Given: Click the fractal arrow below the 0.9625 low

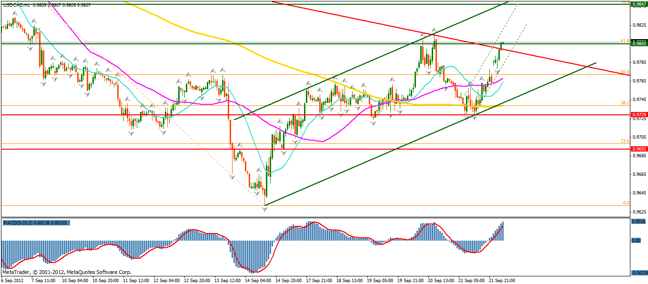Looking at the screenshot, I should pyautogui.click(x=265, y=210).
